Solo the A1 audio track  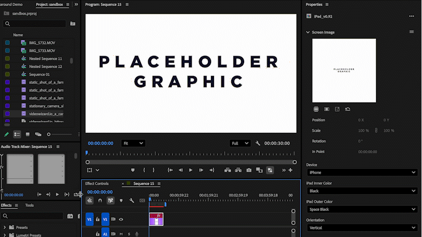(129, 234)
